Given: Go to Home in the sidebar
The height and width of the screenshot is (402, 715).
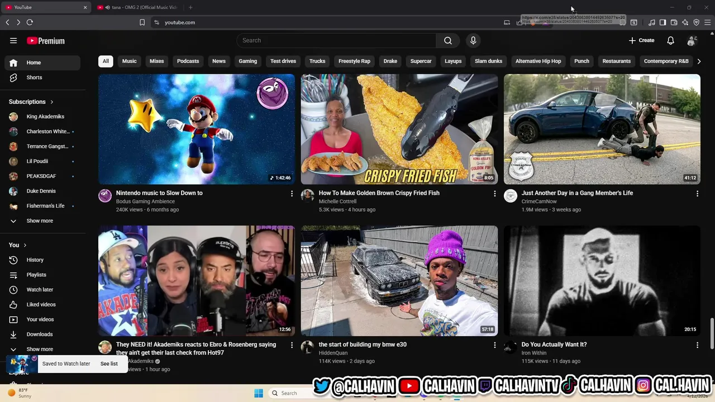Looking at the screenshot, I should pyautogui.click(x=42, y=63).
